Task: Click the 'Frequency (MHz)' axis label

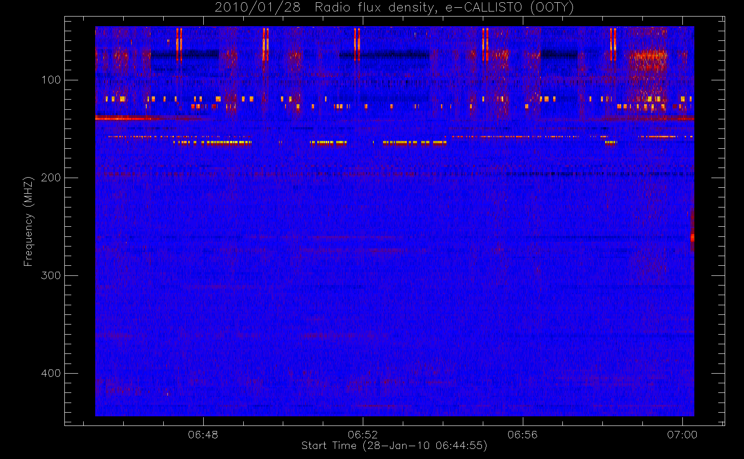Action: point(29,221)
